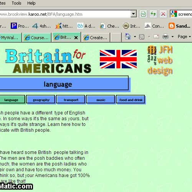The width and height of the screenshot is (192, 192).
Task: Click the text 'Learn here how to'
Action: click(x=66, y=124)
